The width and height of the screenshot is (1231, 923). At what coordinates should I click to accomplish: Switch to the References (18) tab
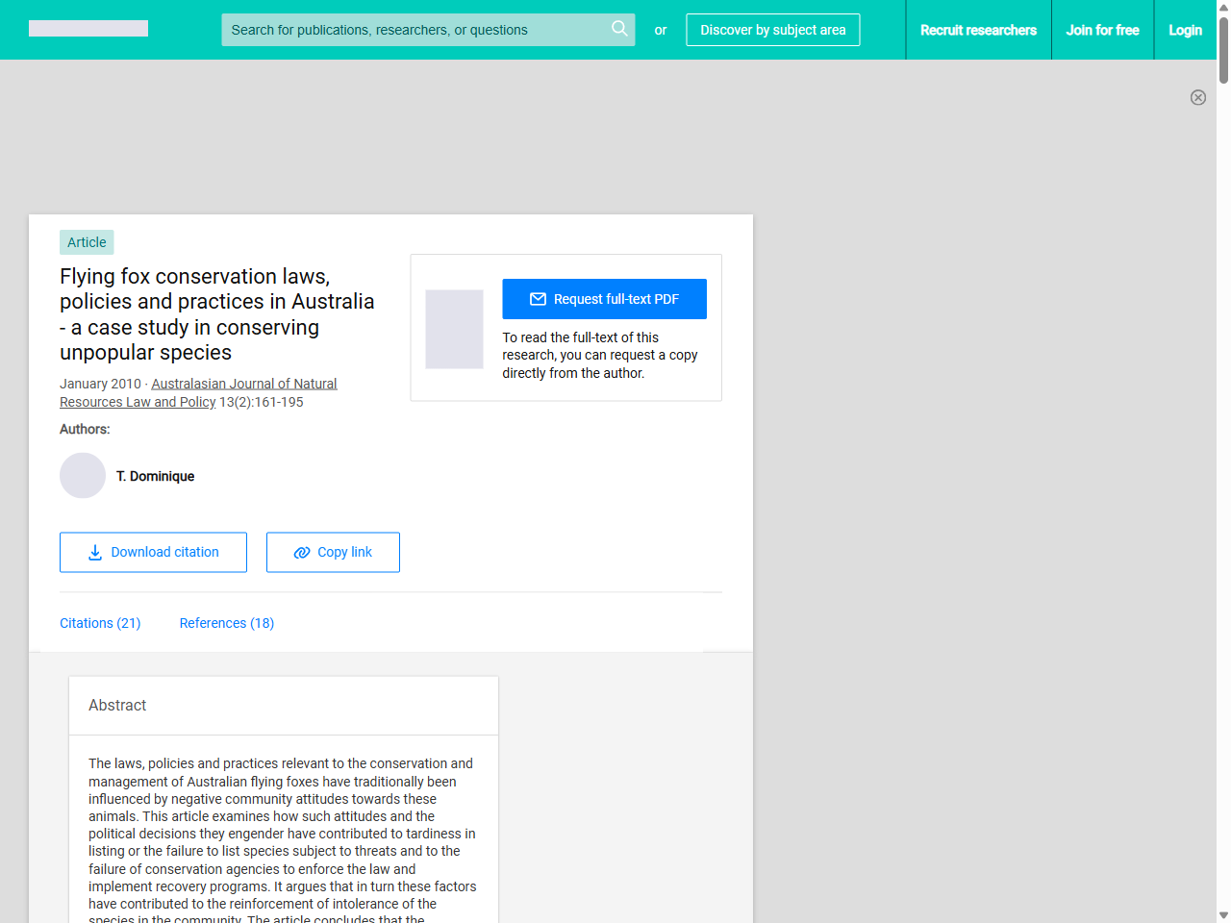click(226, 623)
